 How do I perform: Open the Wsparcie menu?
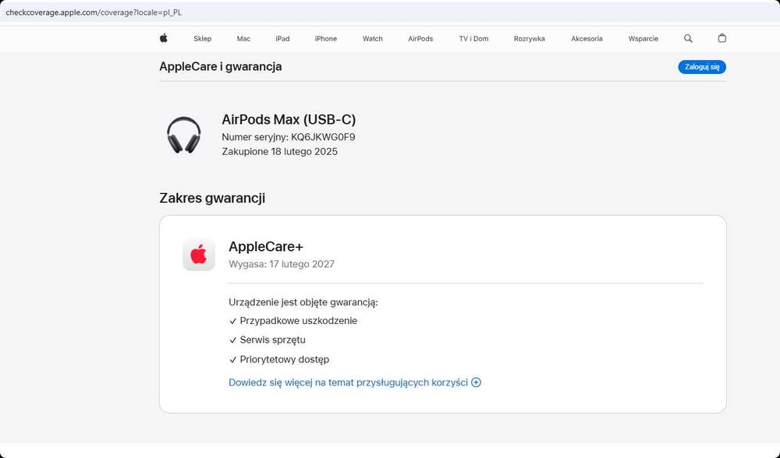[x=643, y=39]
